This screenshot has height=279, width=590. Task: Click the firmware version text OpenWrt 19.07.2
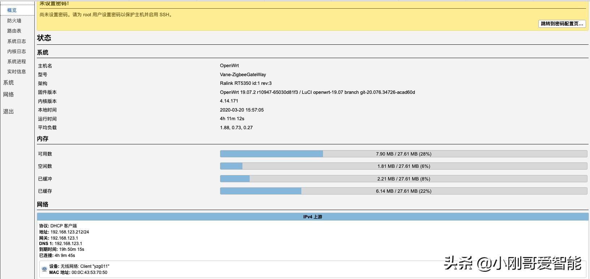317,92
